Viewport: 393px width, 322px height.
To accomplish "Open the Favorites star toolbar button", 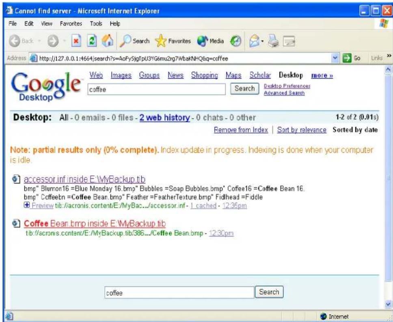I will coord(173,41).
